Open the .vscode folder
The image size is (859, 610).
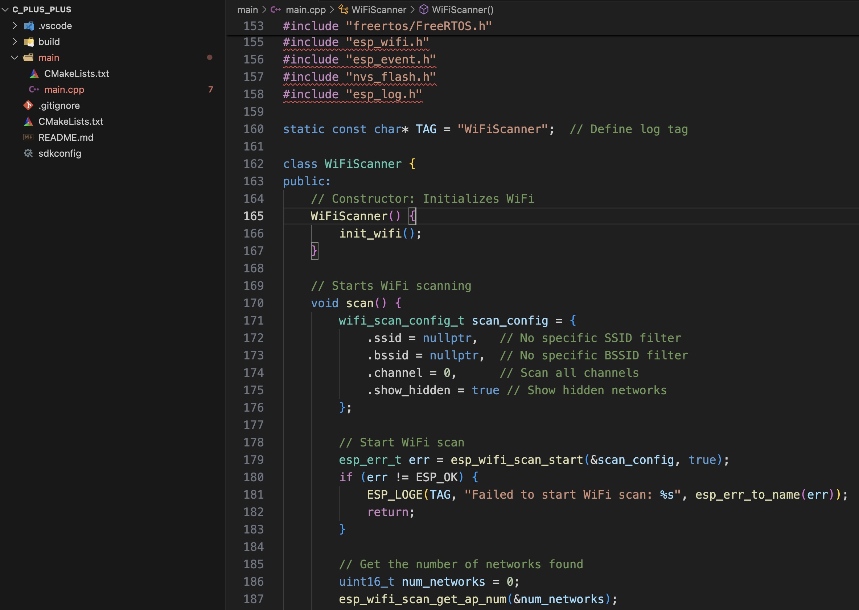click(x=55, y=26)
